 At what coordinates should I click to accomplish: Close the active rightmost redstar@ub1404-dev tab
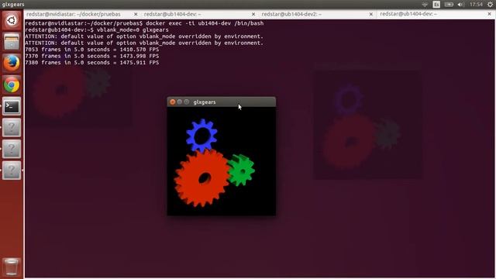click(x=489, y=14)
